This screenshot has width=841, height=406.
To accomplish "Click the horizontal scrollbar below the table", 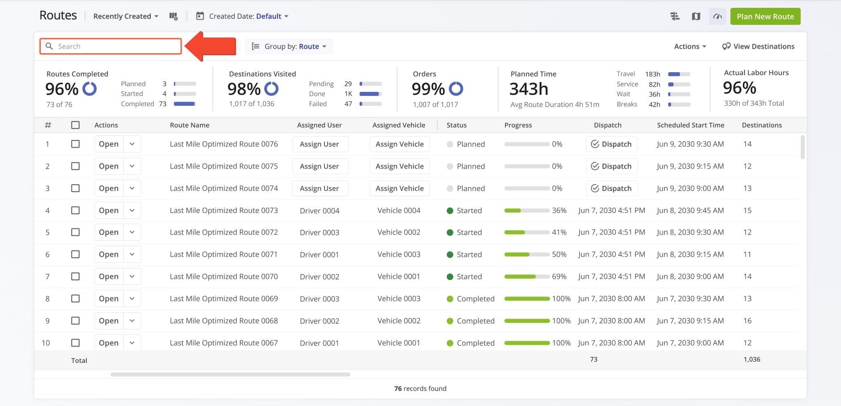I will point(230,374).
